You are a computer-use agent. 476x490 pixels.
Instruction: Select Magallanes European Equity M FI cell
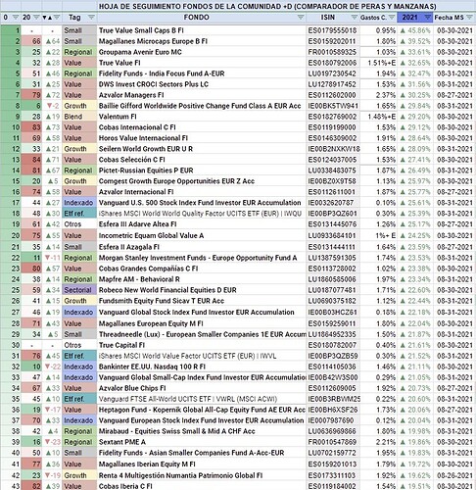tap(202, 323)
